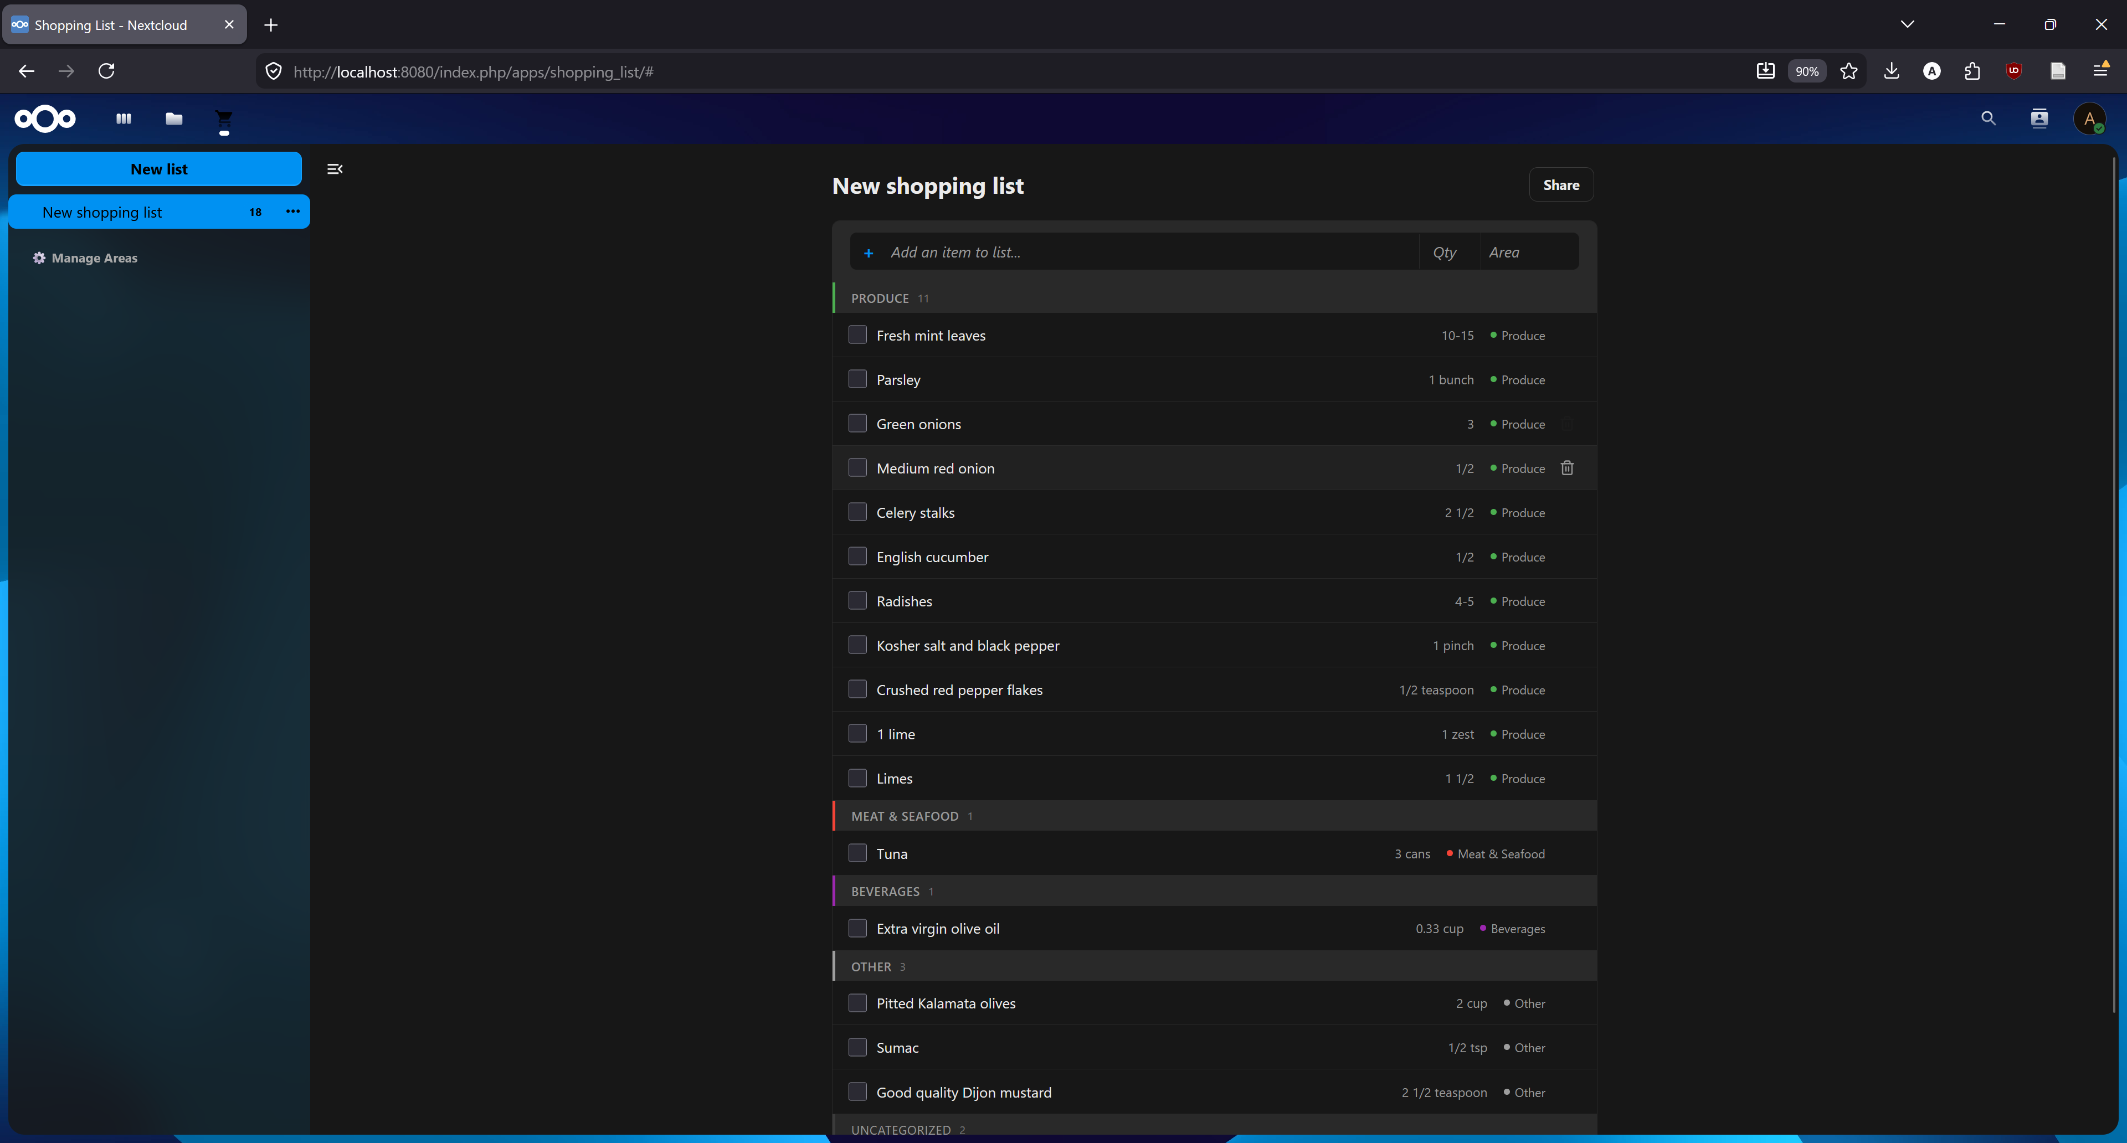Click the plus icon to add an item
2127x1143 pixels.
(x=868, y=252)
